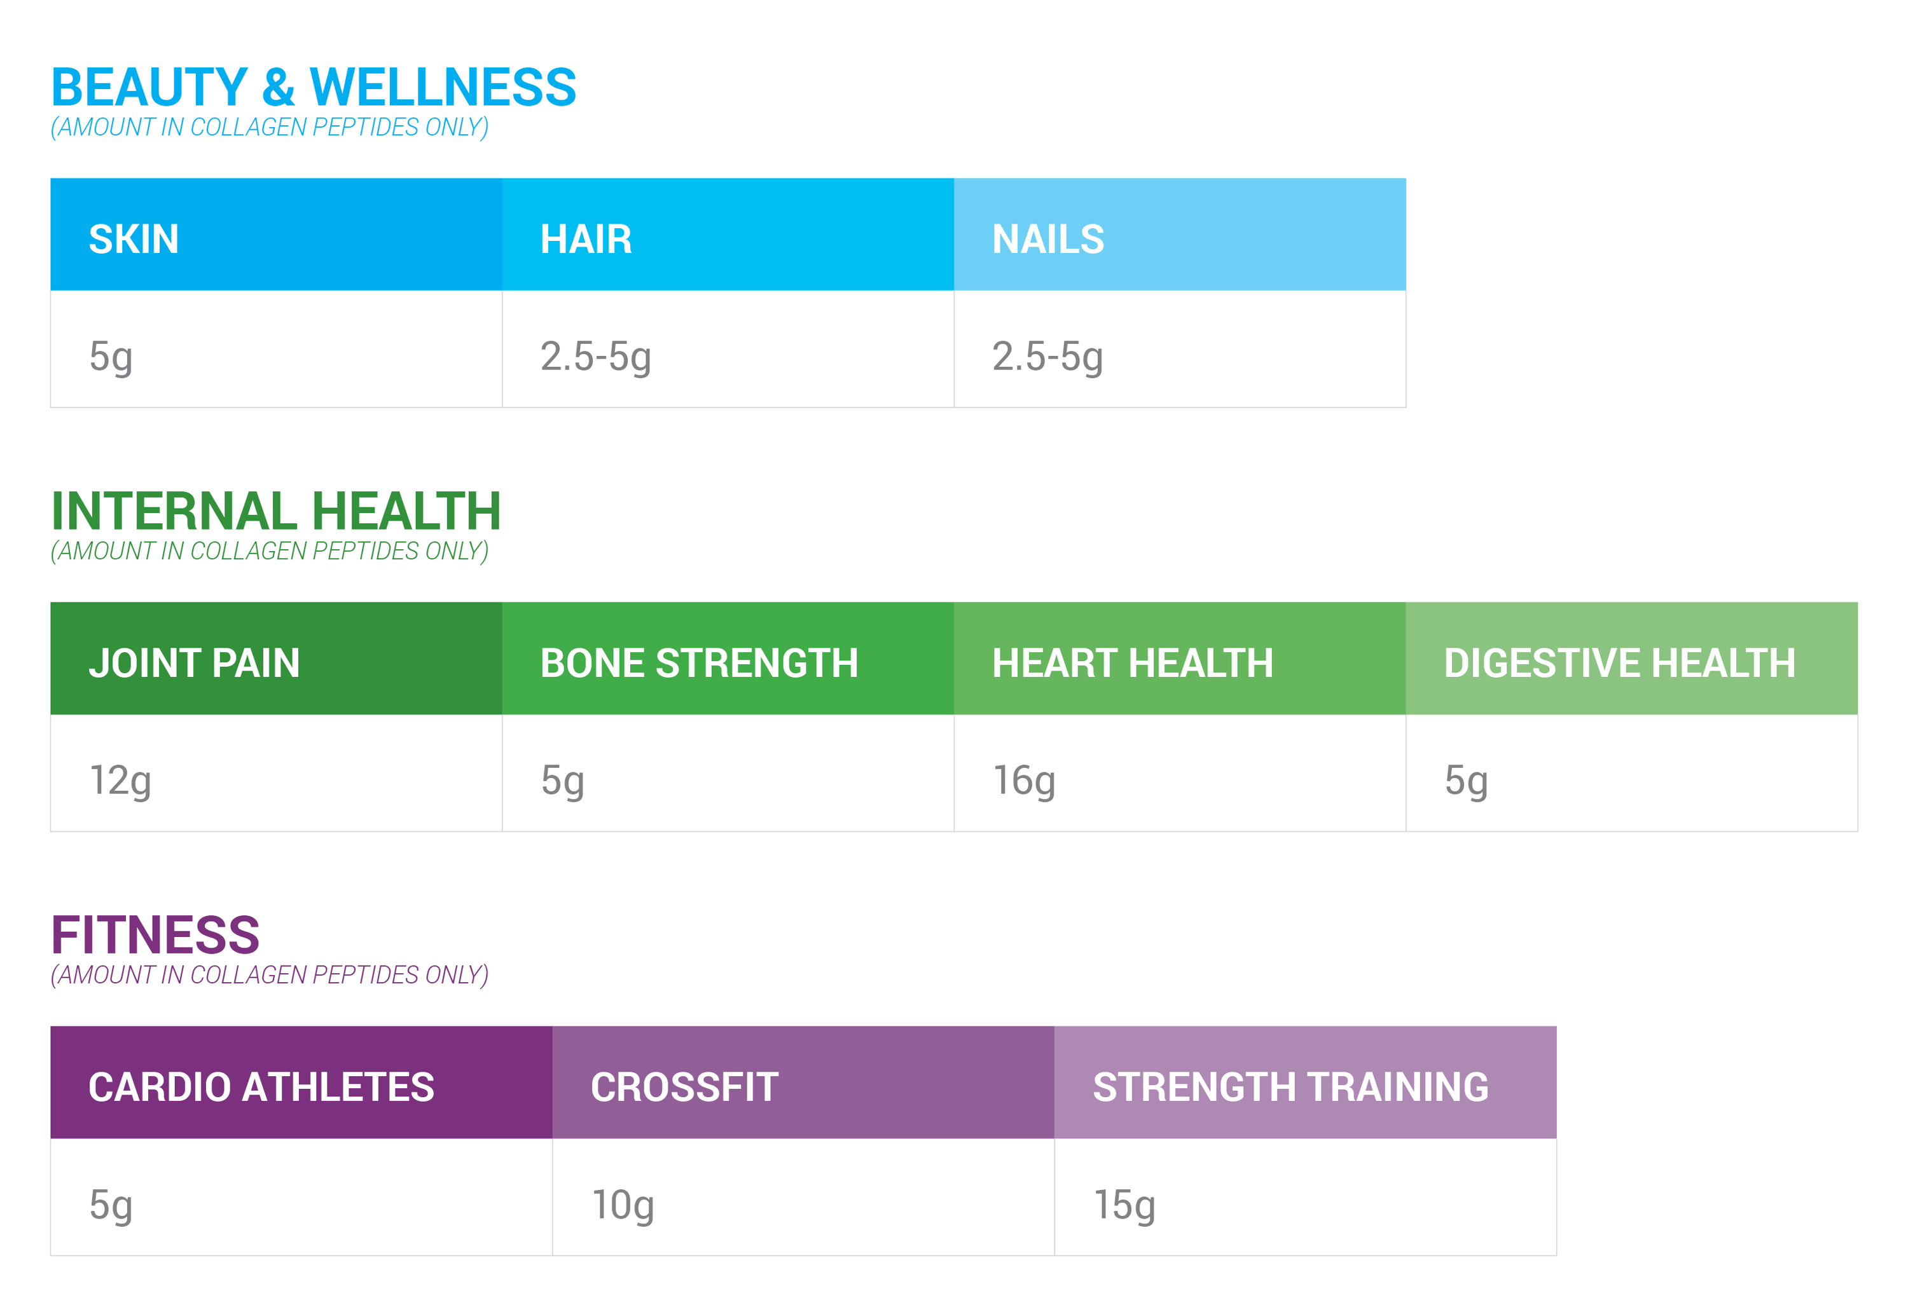Viewport: 1908px width, 1305px height.
Task: Click the 2.5-5g value under Nails
Action: point(1047,357)
